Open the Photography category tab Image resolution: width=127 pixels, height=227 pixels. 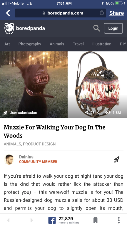pos(30,44)
